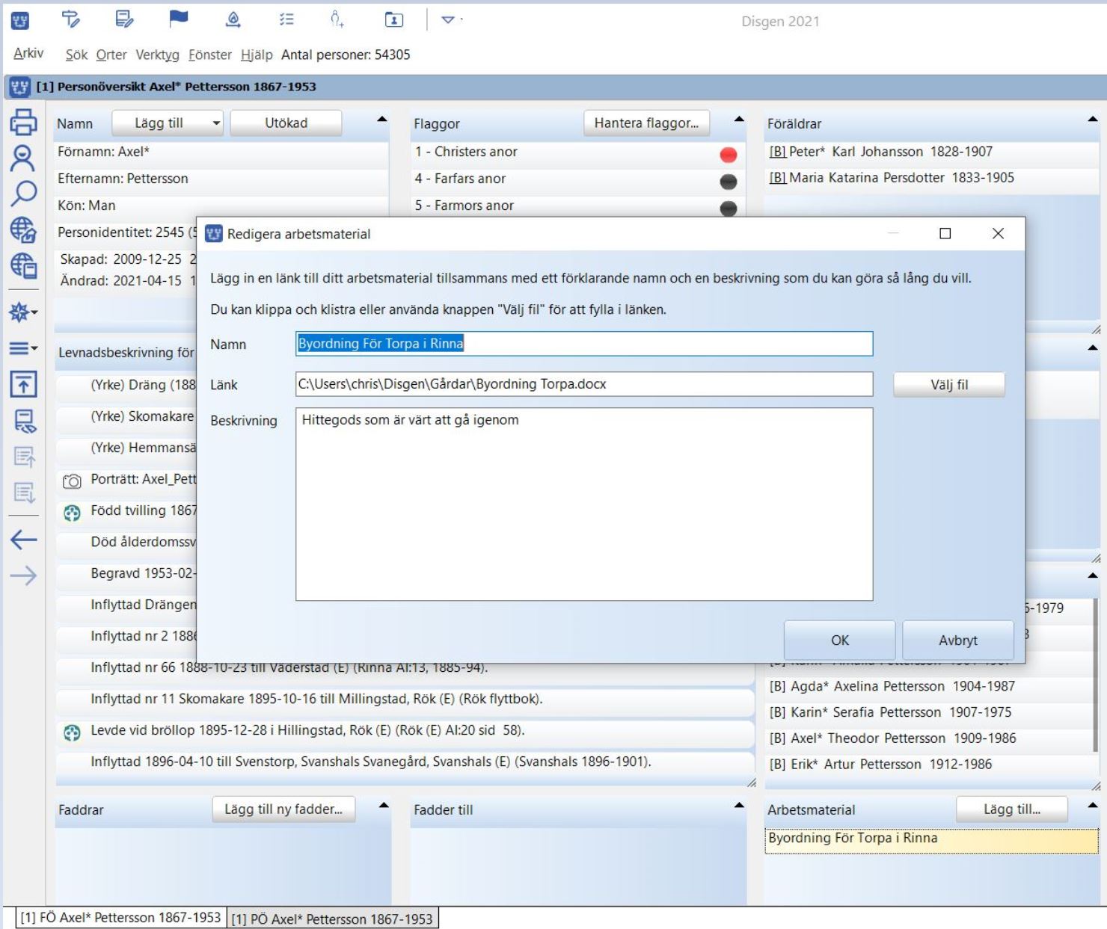
Task: Click Lägg till... in Arbetsmaterial panel
Action: (1011, 809)
